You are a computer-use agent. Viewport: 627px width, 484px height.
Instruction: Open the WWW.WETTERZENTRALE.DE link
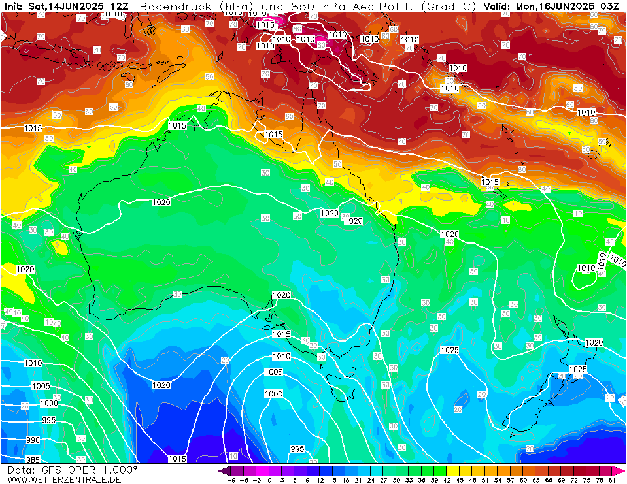(x=64, y=479)
